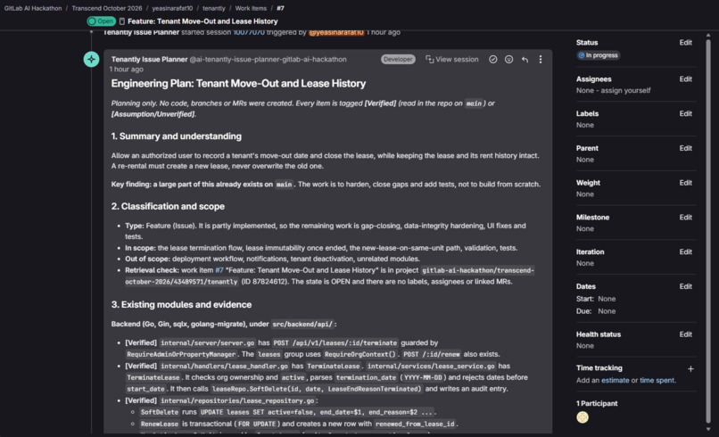Viewport: 719px width, 437px height.
Task: Edit the Health status field
Action: 685,334
